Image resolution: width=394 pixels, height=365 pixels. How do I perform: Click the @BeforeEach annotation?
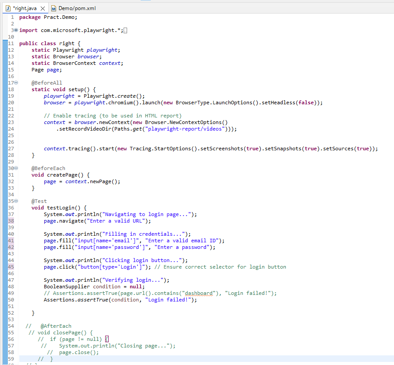click(x=48, y=168)
